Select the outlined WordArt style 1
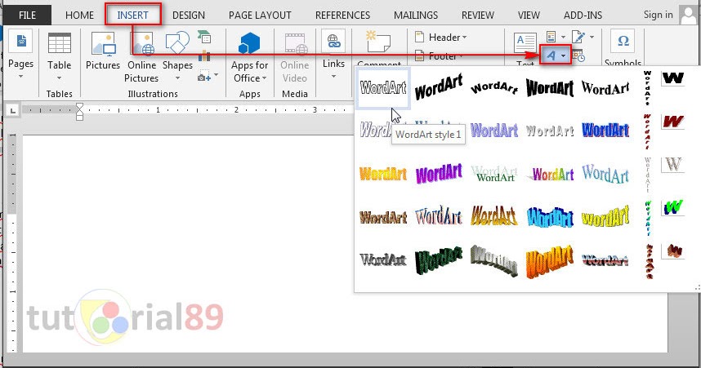This screenshot has width=701, height=368. [x=383, y=88]
